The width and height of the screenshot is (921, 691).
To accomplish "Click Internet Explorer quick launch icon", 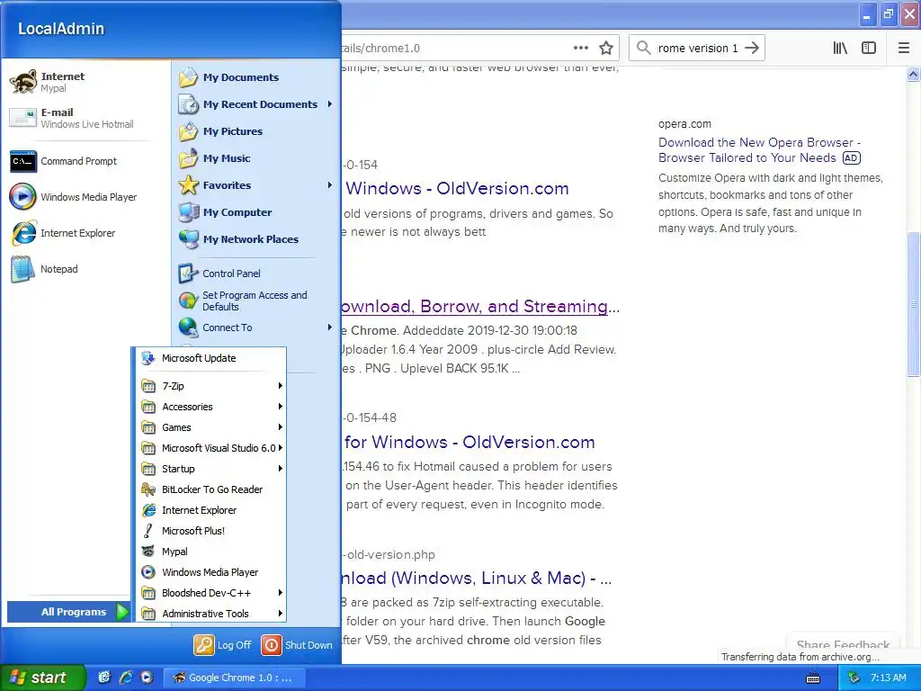I will (125, 678).
